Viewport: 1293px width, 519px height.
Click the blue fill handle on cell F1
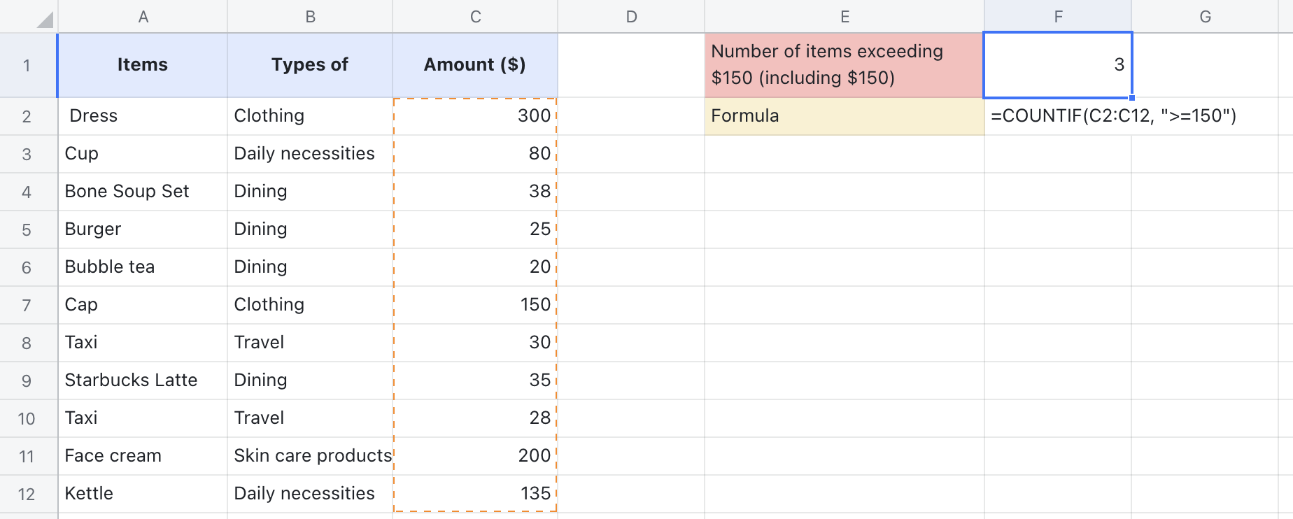tap(1132, 99)
